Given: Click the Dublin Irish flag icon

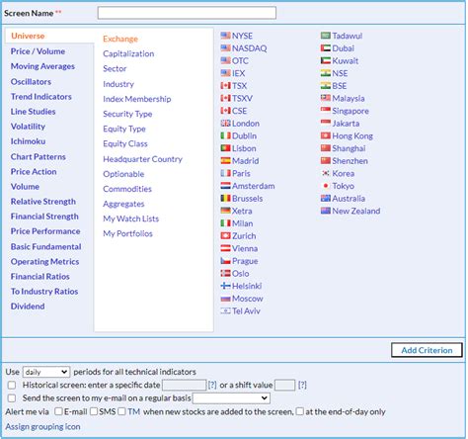Looking at the screenshot, I should point(225,135).
